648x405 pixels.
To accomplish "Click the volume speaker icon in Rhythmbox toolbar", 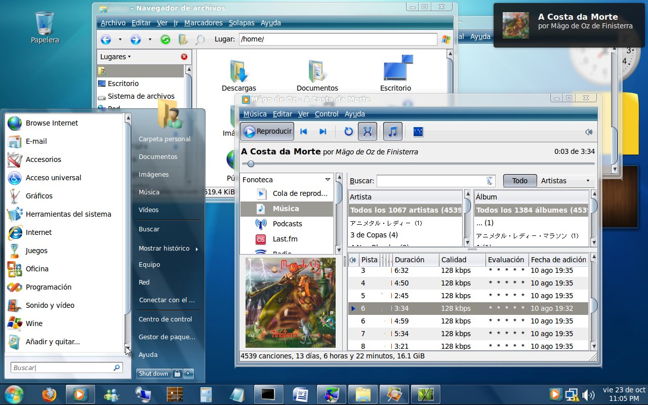I will point(589,132).
